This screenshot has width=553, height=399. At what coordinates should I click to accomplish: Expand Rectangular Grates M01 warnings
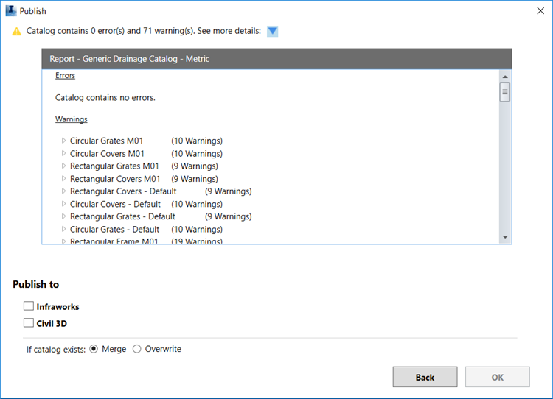tap(64, 166)
